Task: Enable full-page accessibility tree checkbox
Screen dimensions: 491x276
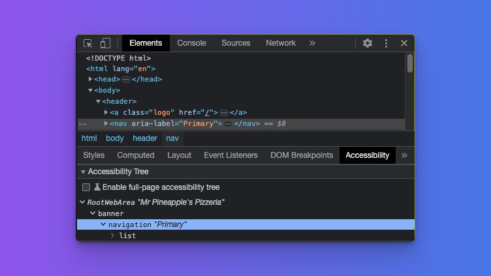Action: tap(86, 187)
